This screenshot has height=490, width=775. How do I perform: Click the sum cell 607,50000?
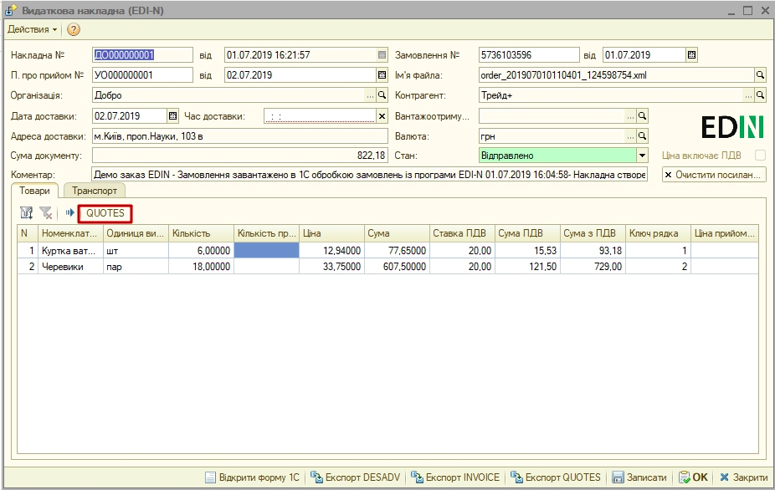pos(397,267)
